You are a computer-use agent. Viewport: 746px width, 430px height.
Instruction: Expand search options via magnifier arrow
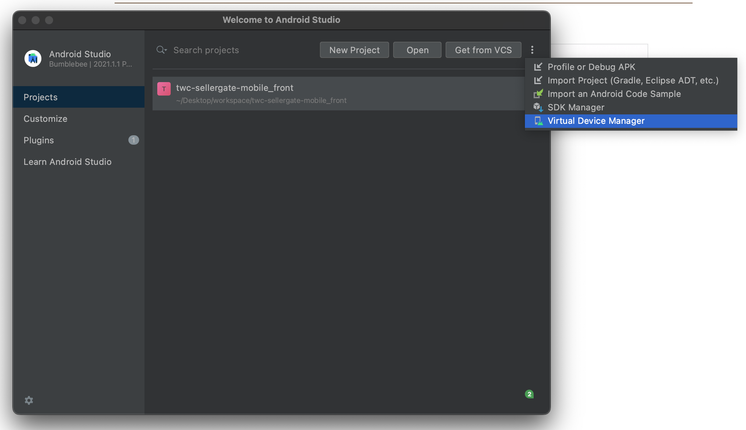click(x=162, y=50)
